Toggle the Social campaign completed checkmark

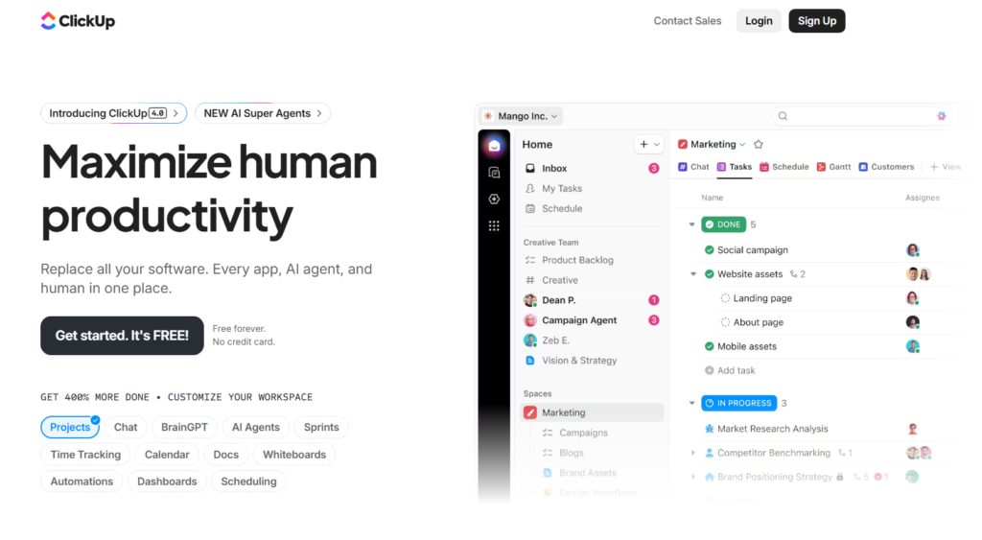click(710, 250)
